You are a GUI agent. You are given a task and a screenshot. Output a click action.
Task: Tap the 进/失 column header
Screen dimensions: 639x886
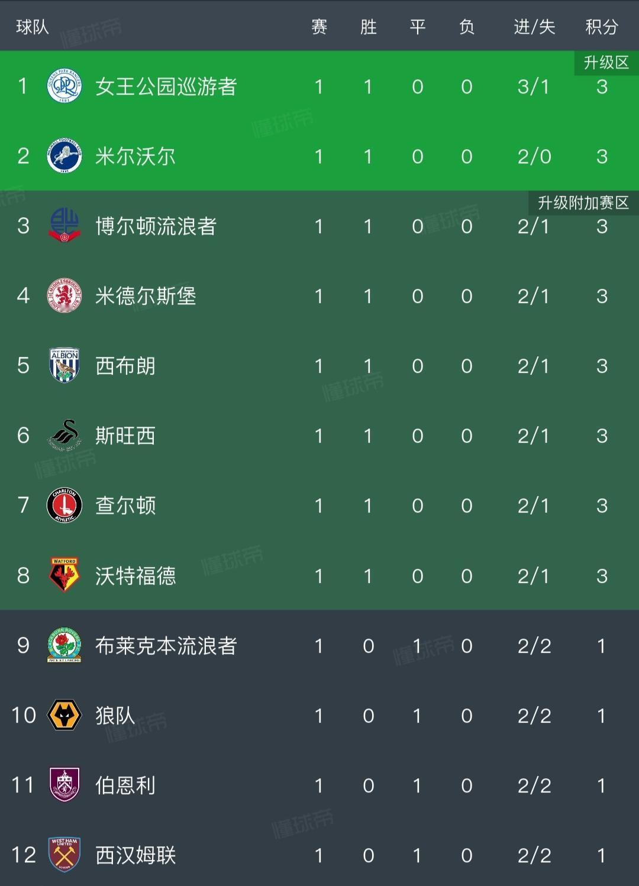point(534,27)
